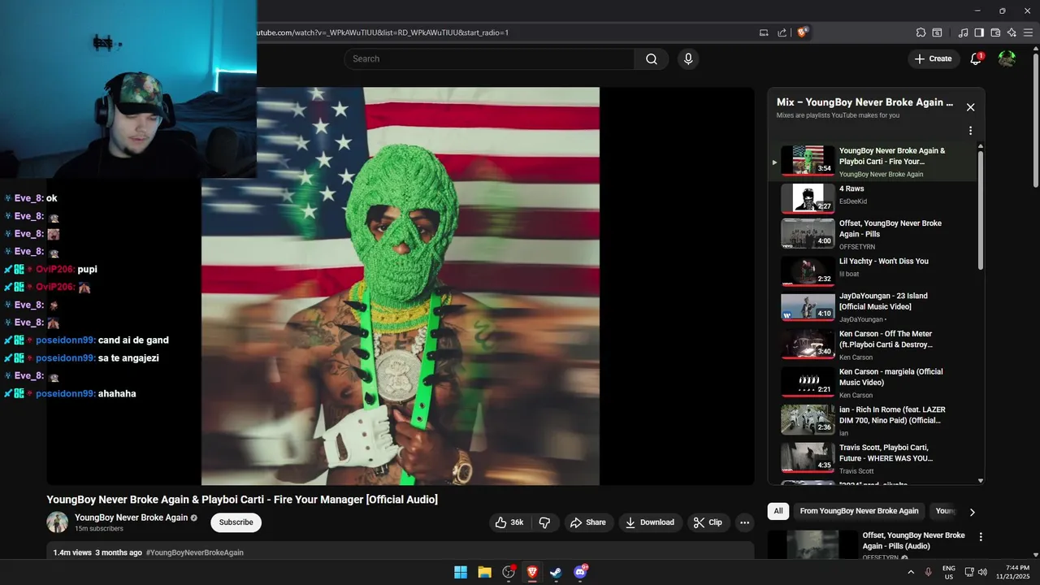Click the YouTube search magnifier button
Screen dimensions: 1040x585
tap(652, 58)
